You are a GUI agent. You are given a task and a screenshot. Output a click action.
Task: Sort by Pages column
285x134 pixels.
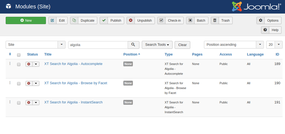(x=197, y=54)
